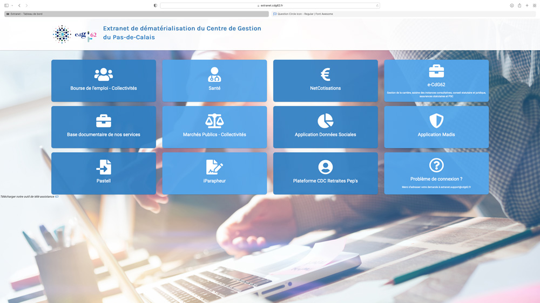This screenshot has width=540, height=303.
Task: Click the e-CdG62 briefcase icon
Action: coord(436,71)
